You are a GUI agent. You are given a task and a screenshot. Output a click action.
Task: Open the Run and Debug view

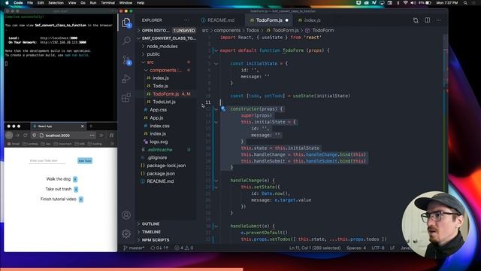tap(126, 78)
